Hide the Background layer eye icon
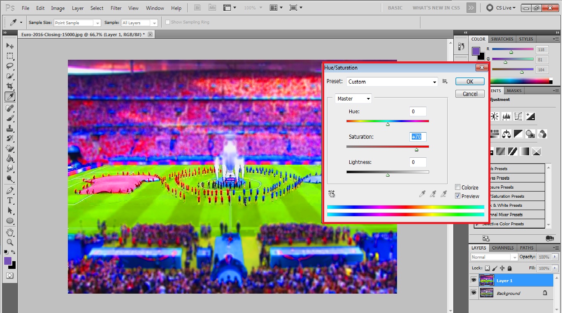562x313 pixels. pos(474,293)
